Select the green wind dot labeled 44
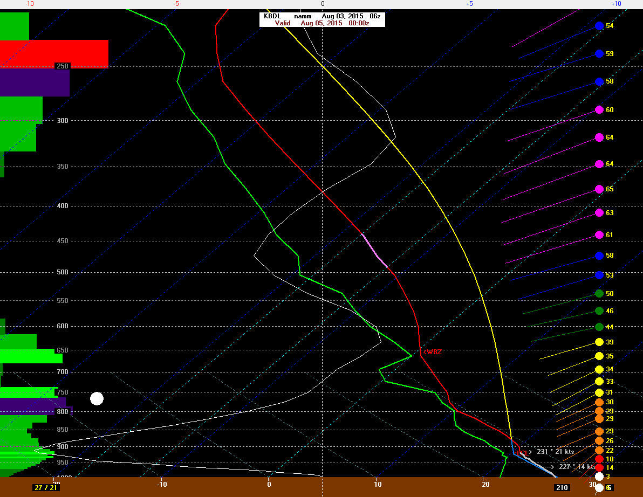Image resolution: width=643 pixels, height=497 pixels. click(599, 327)
